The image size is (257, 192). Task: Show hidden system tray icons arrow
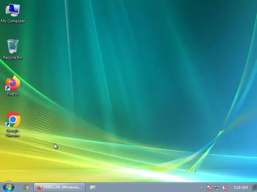tap(201, 188)
